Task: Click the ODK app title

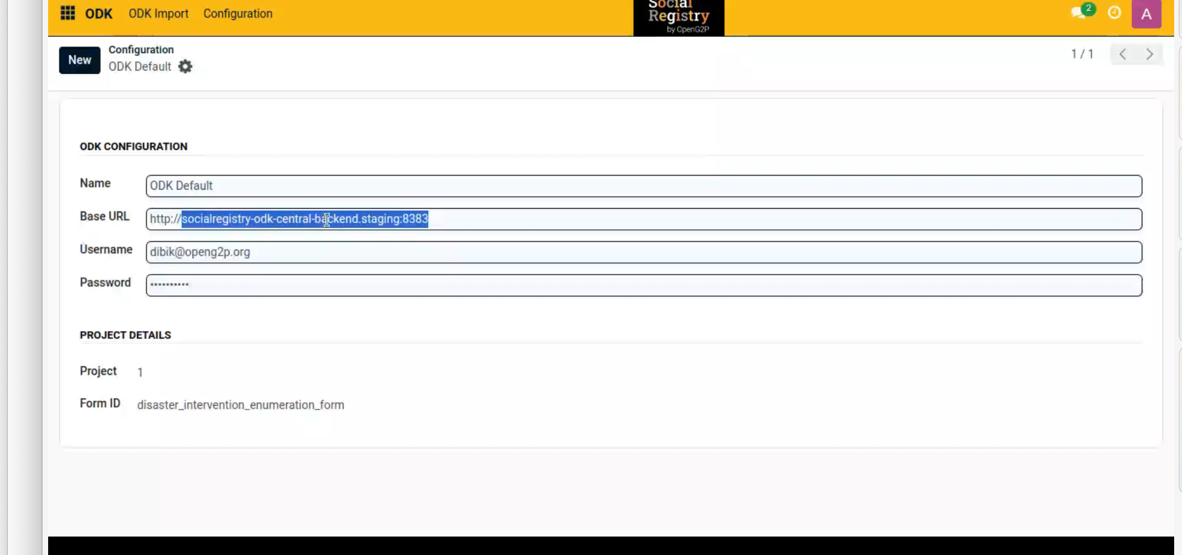Action: (98, 13)
